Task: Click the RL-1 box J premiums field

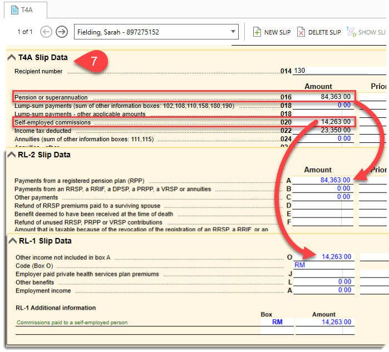Action: [324, 274]
